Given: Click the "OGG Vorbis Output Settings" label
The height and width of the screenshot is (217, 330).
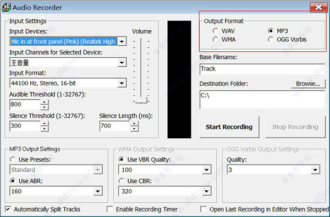Looking at the screenshot, I should [263, 149].
